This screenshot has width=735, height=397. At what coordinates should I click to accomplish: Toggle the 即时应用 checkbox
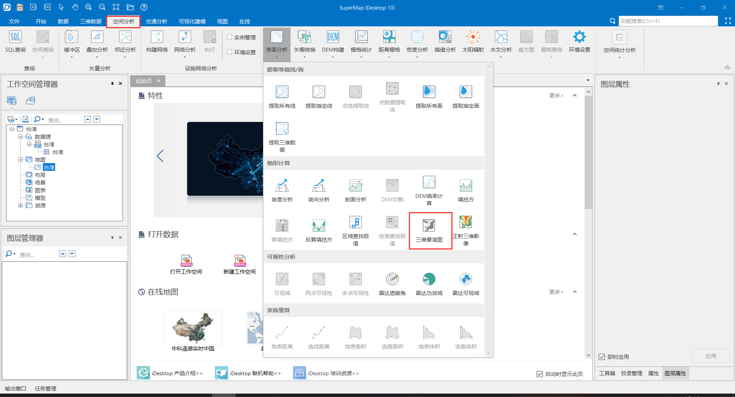coord(602,357)
